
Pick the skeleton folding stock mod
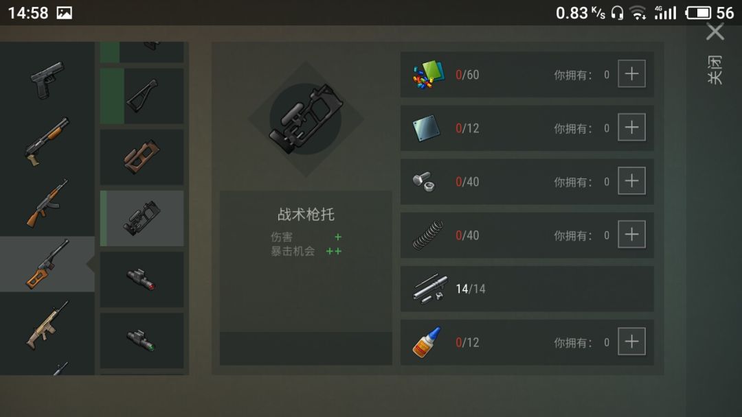coord(142,96)
